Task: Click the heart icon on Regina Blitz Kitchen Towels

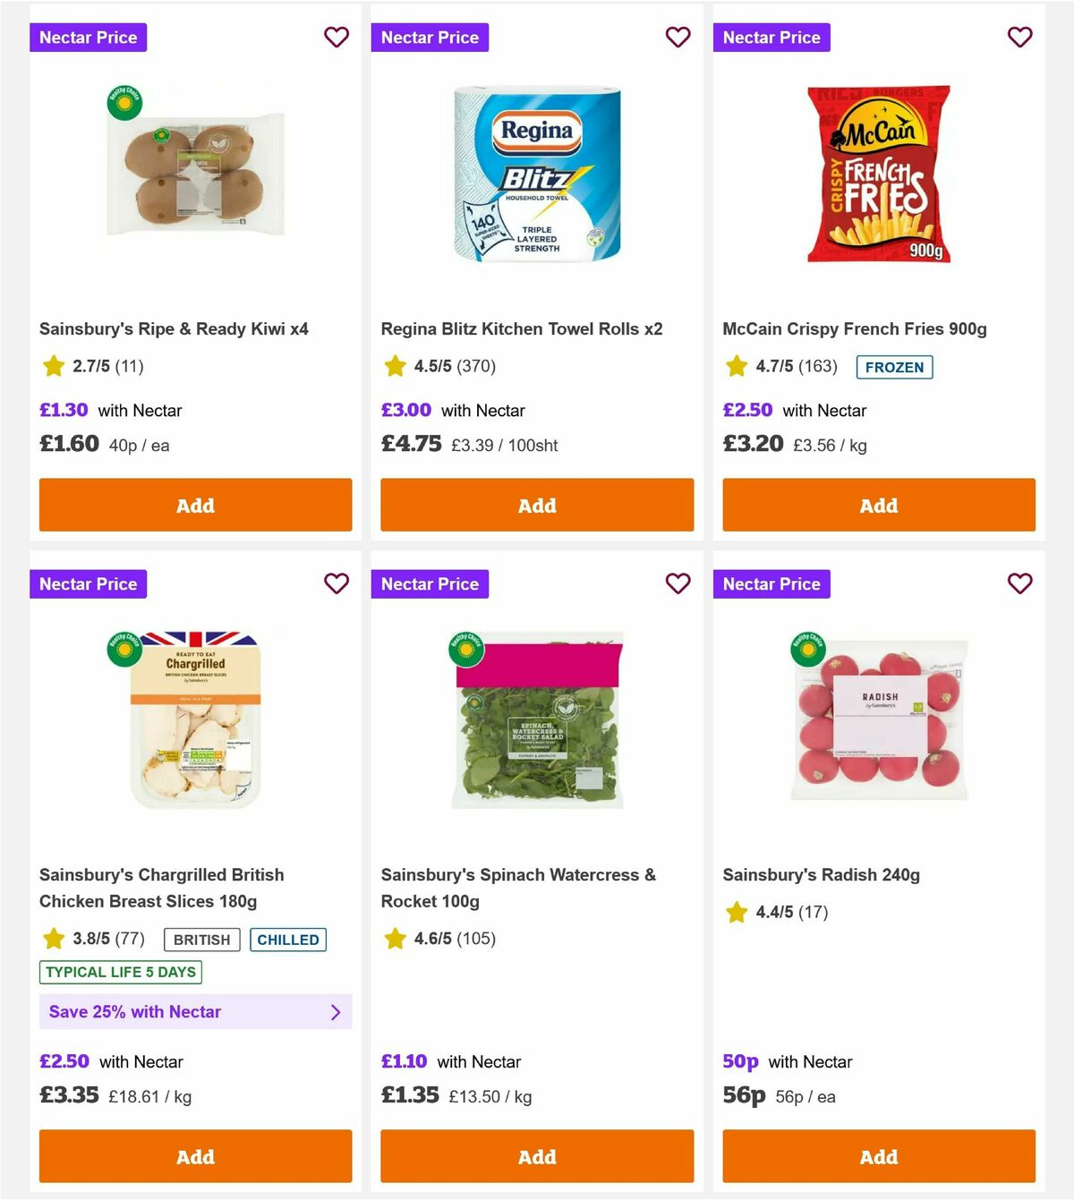Action: tap(678, 37)
